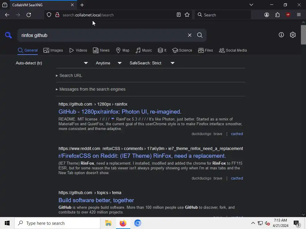Open volume control in tray
The image size is (306, 229).
[267, 223]
